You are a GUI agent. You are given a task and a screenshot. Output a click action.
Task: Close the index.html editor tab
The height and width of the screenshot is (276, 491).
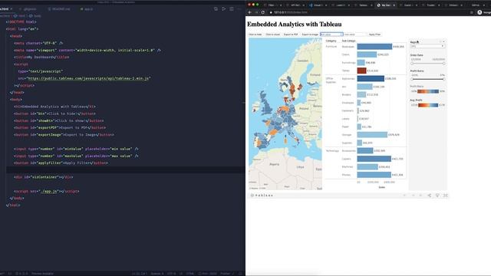pos(12,9)
